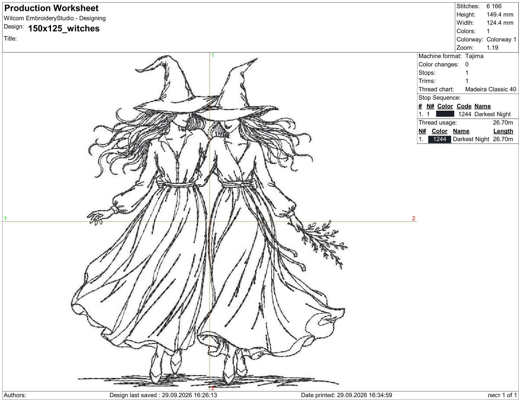Click the thread usage total 26.70m
Screen dimensions: 521x402
(503, 123)
